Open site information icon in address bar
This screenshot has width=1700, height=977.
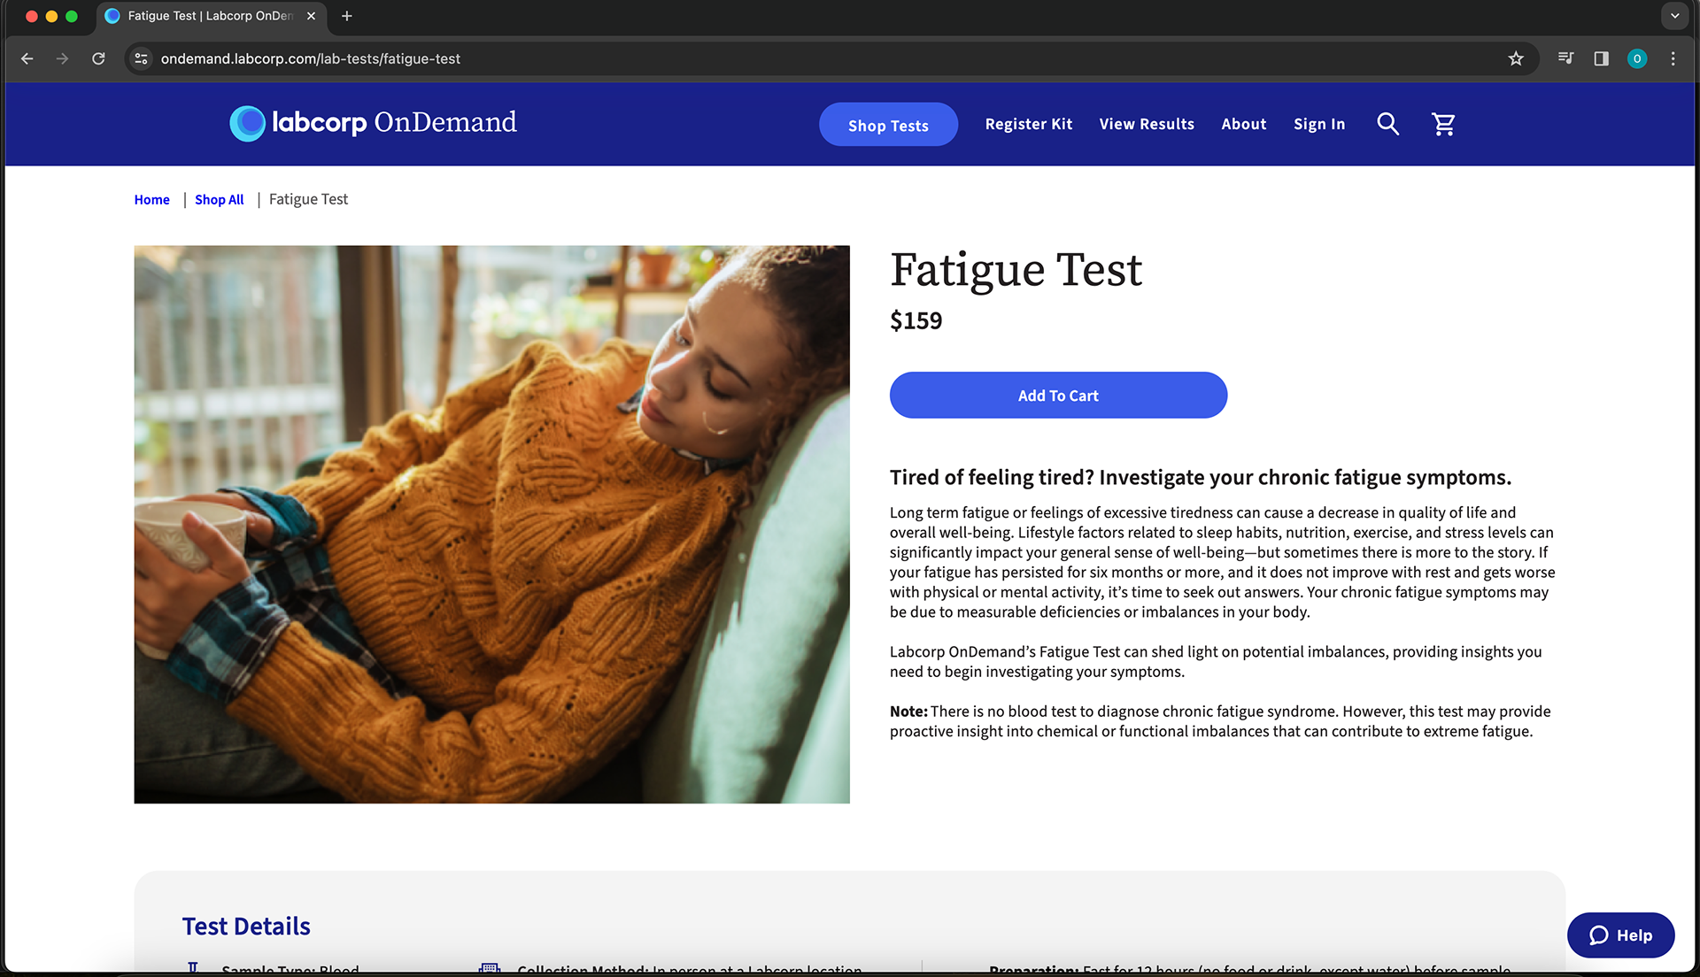141,58
